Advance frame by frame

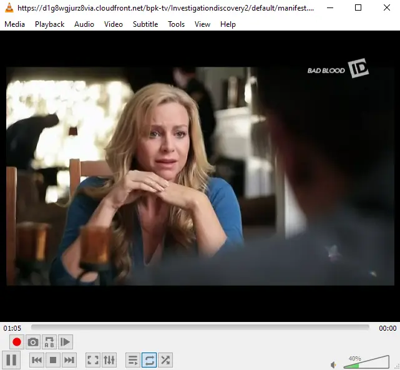point(66,342)
